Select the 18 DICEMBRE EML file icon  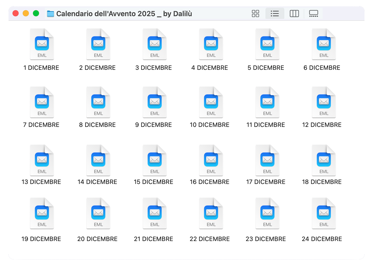point(324,160)
